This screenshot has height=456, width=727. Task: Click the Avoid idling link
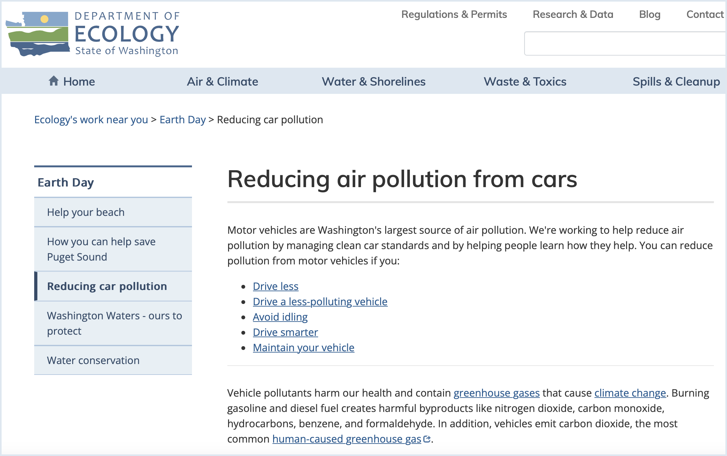click(x=280, y=317)
